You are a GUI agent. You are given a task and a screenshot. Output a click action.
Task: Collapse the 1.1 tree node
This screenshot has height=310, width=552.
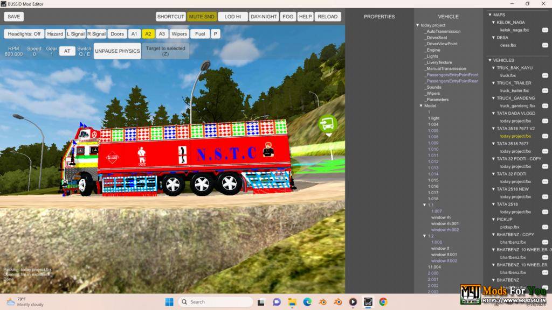point(425,205)
